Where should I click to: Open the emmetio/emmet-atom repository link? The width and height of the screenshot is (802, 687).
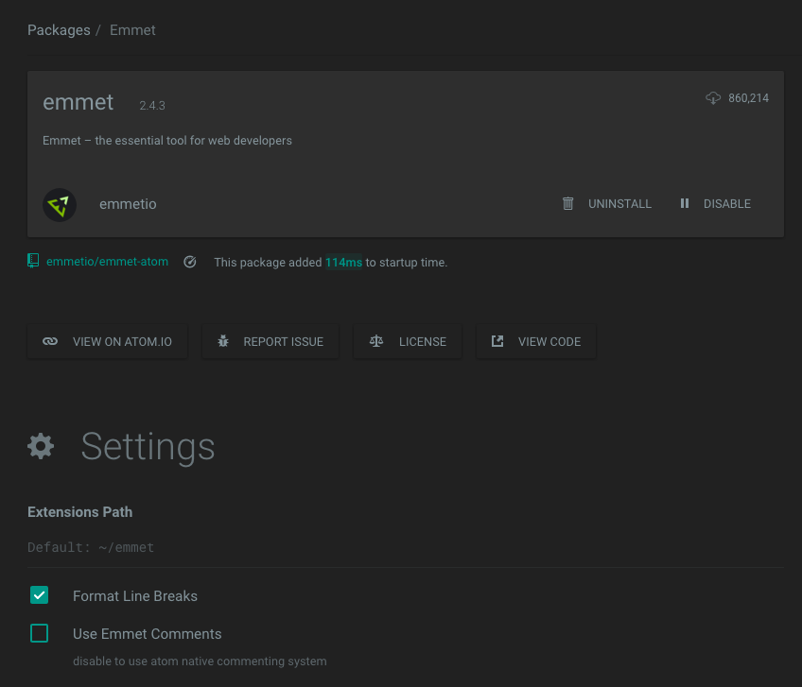tap(107, 262)
